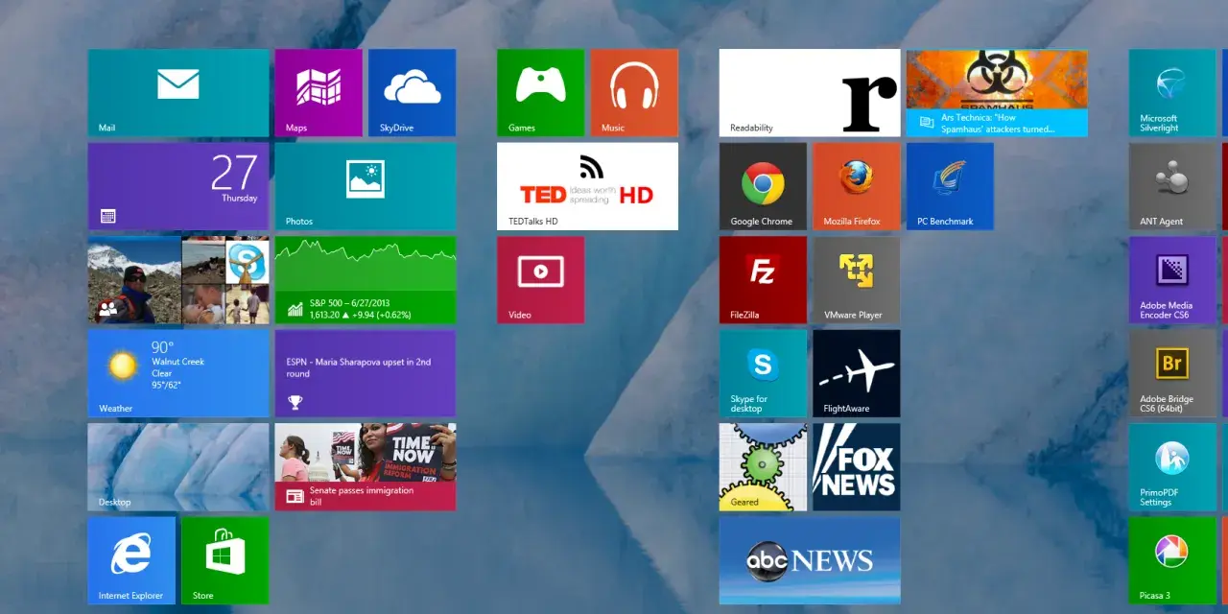Open the Photos tile
The height and width of the screenshot is (614, 1228).
[x=366, y=187]
